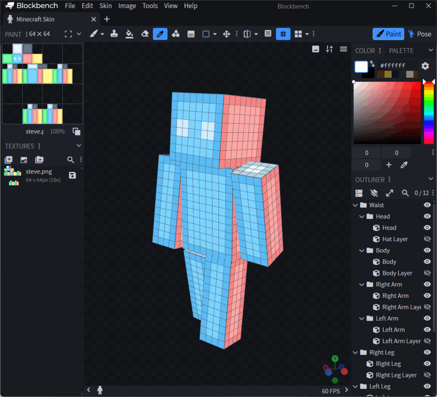437x397 pixels.
Task: Open the color picker settings gear
Action: point(425,66)
